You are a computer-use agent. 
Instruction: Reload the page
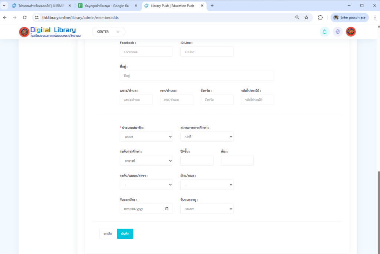coord(25,17)
